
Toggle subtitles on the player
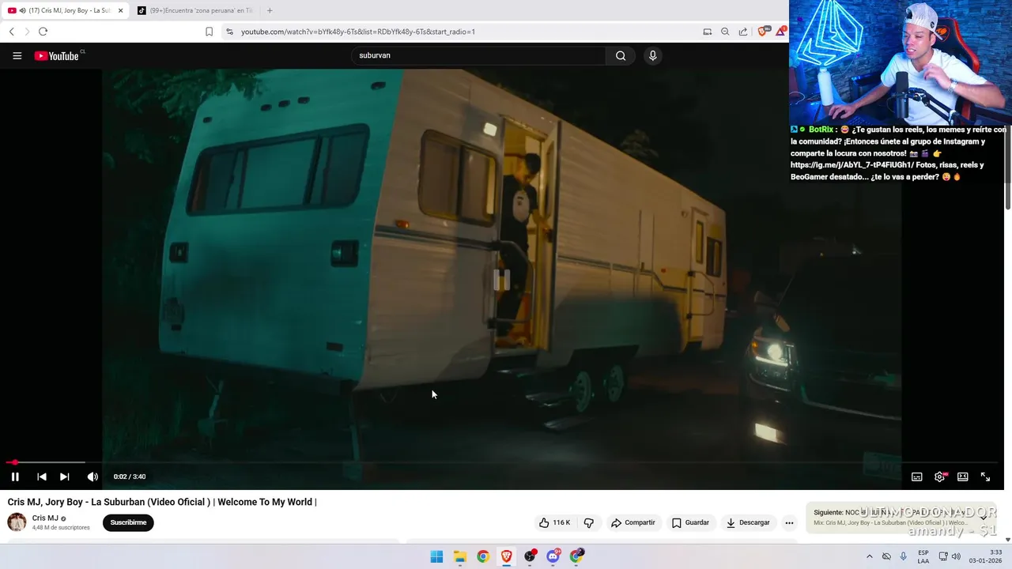[x=916, y=477]
